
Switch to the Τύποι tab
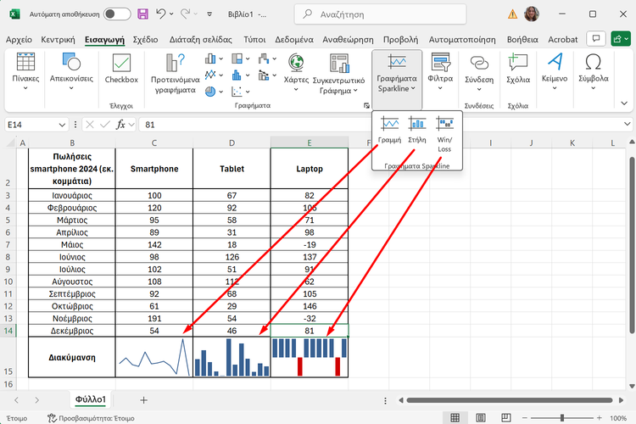pyautogui.click(x=254, y=39)
